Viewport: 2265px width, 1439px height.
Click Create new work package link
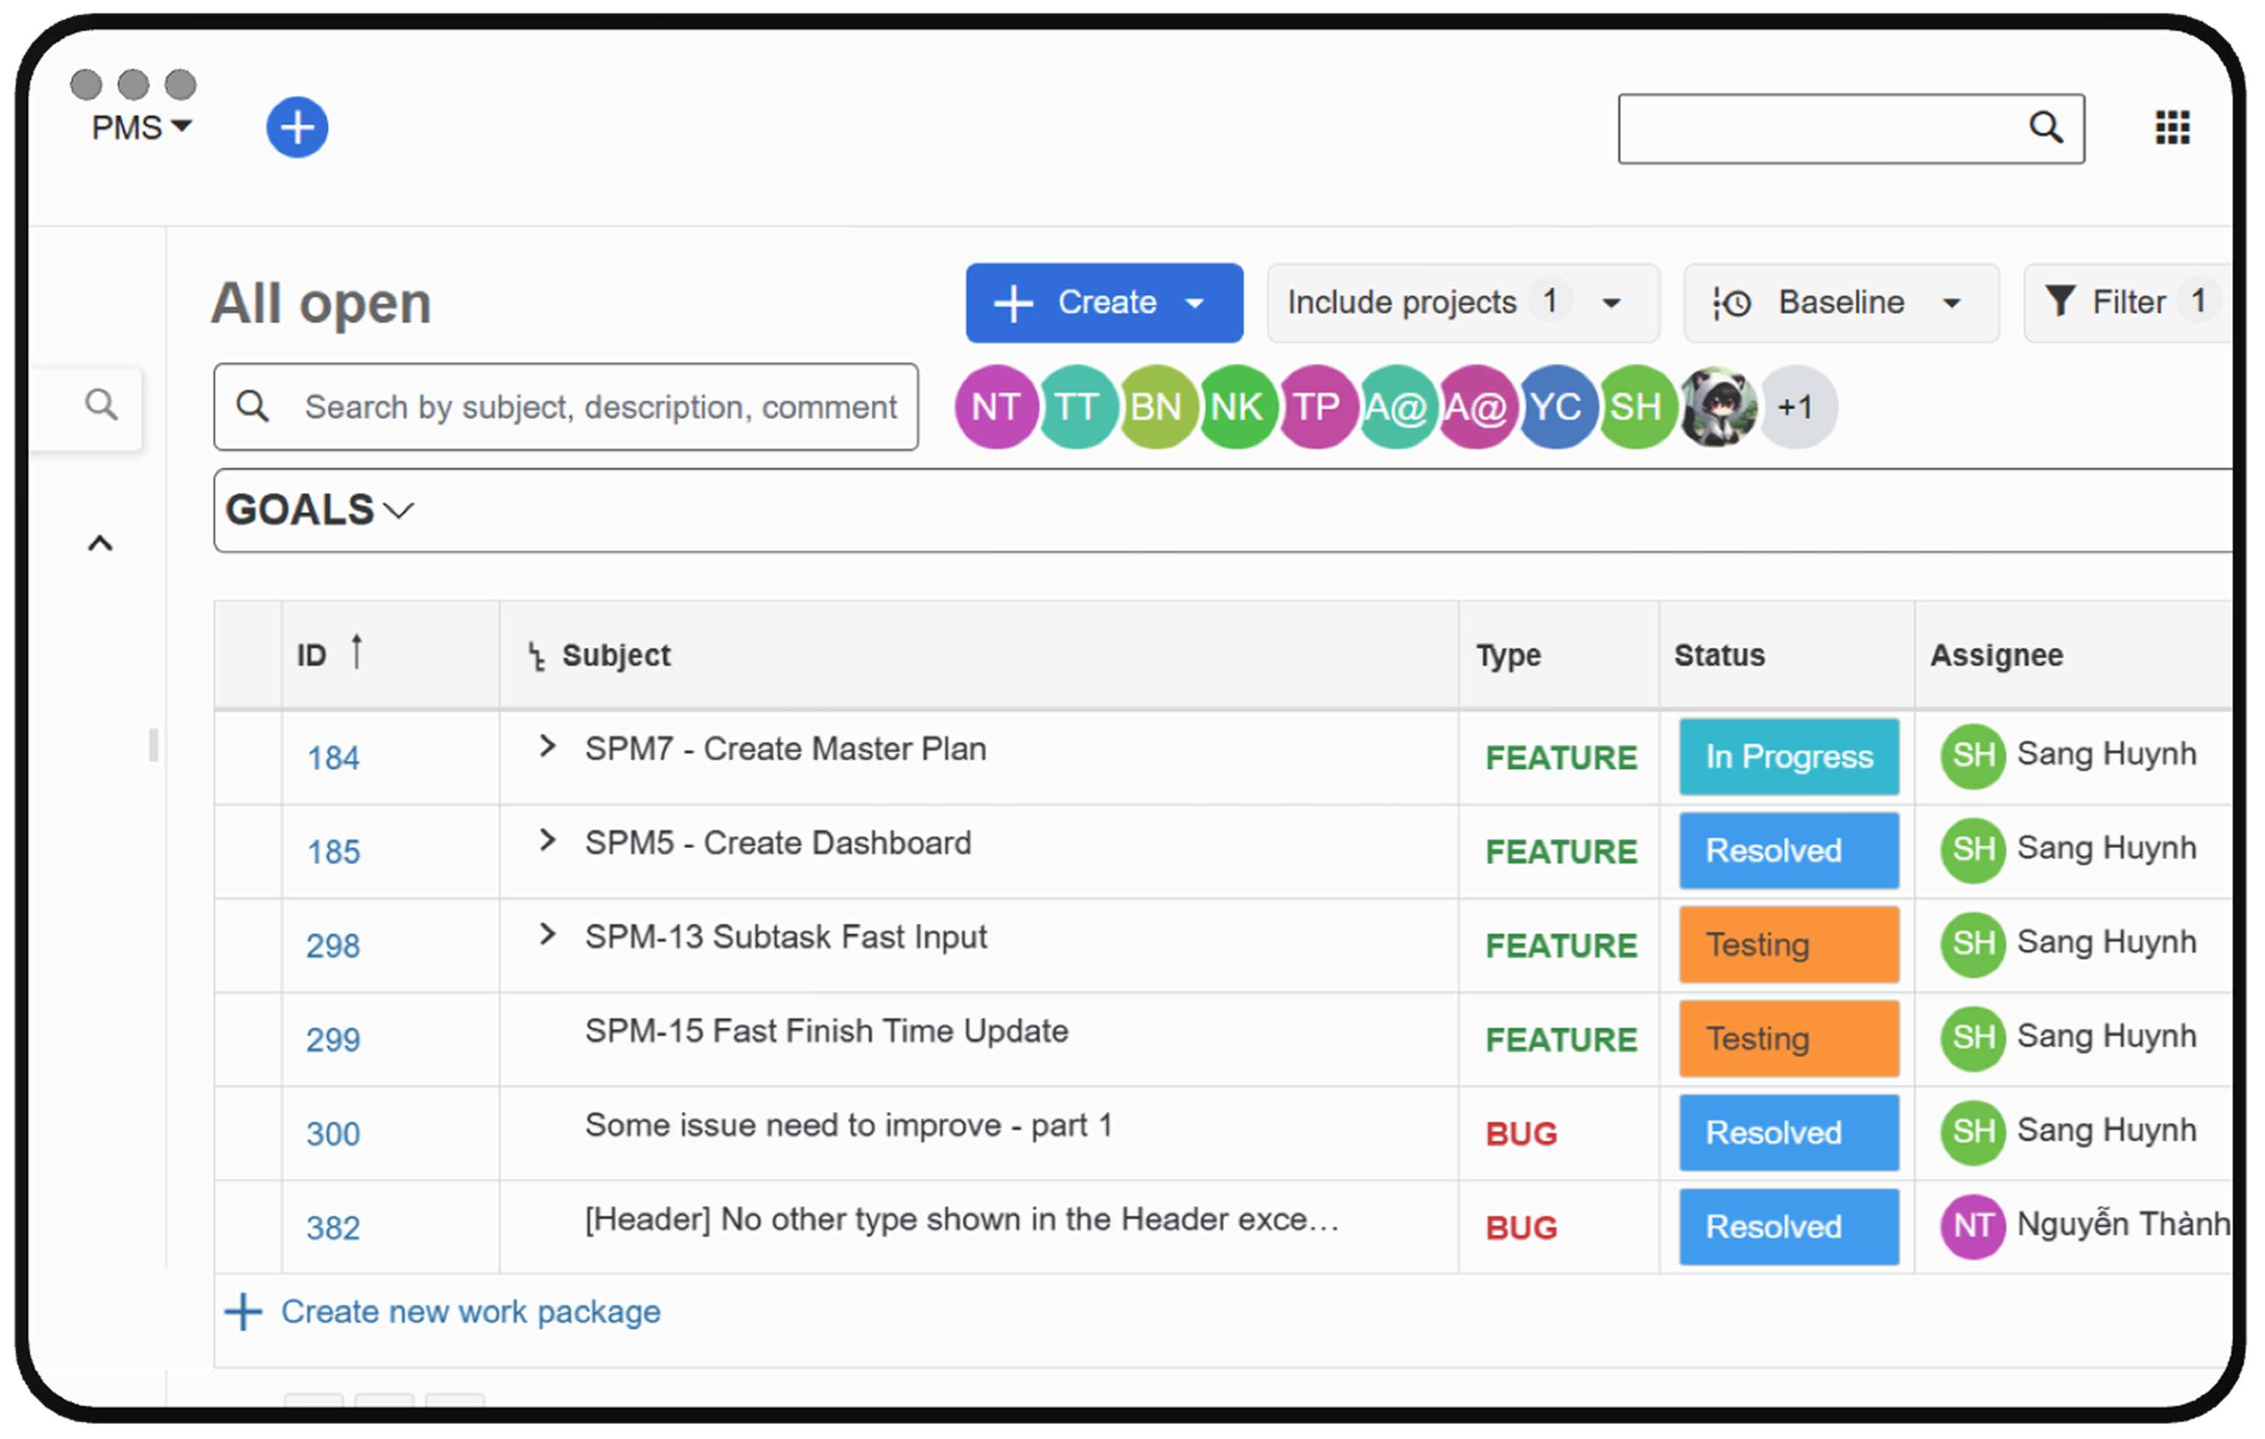click(470, 1312)
